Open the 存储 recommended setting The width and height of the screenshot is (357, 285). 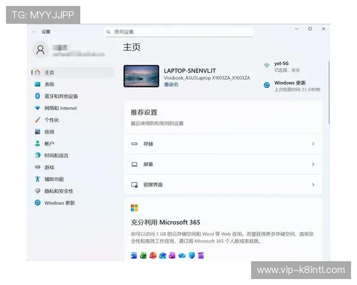pos(223,144)
